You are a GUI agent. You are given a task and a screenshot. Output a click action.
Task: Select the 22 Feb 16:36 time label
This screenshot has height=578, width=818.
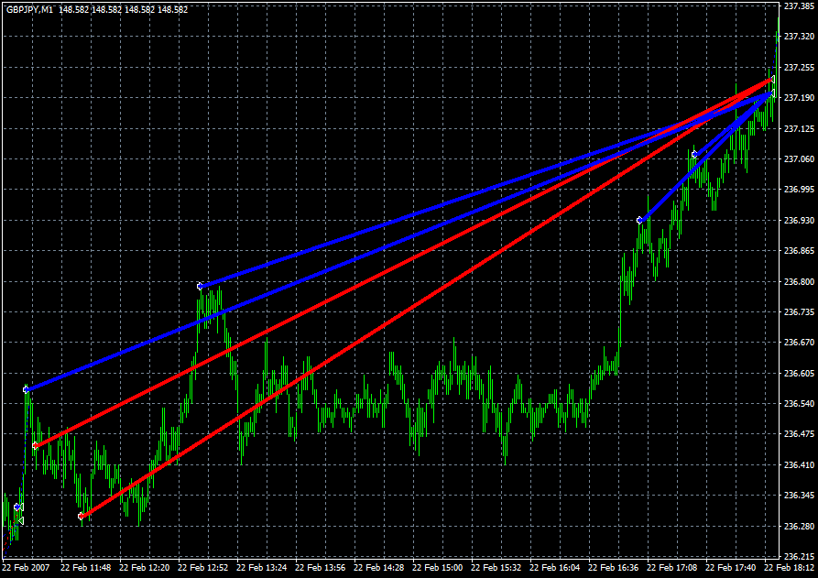(x=617, y=568)
